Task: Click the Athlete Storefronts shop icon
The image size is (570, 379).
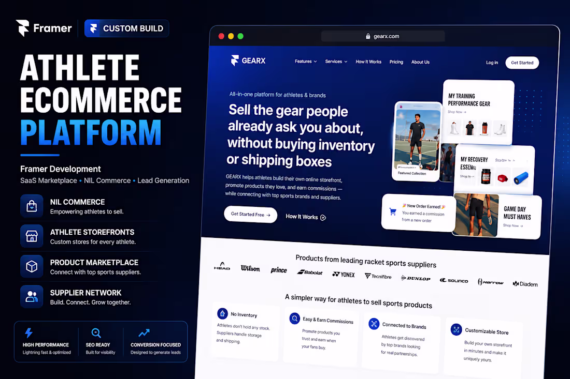Action: [x=32, y=236]
